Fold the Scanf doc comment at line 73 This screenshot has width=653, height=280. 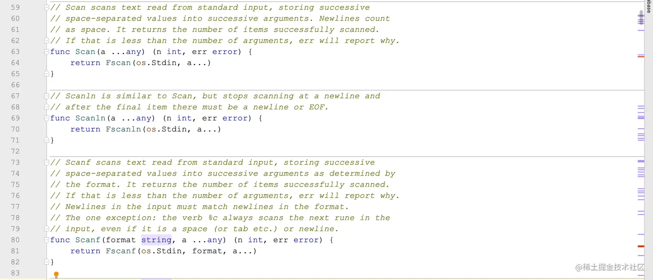click(x=47, y=162)
